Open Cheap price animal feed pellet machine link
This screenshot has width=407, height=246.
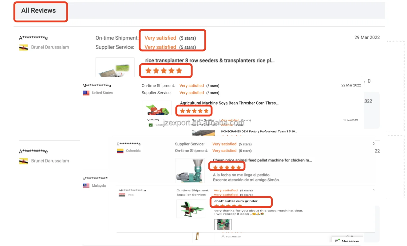263,160
